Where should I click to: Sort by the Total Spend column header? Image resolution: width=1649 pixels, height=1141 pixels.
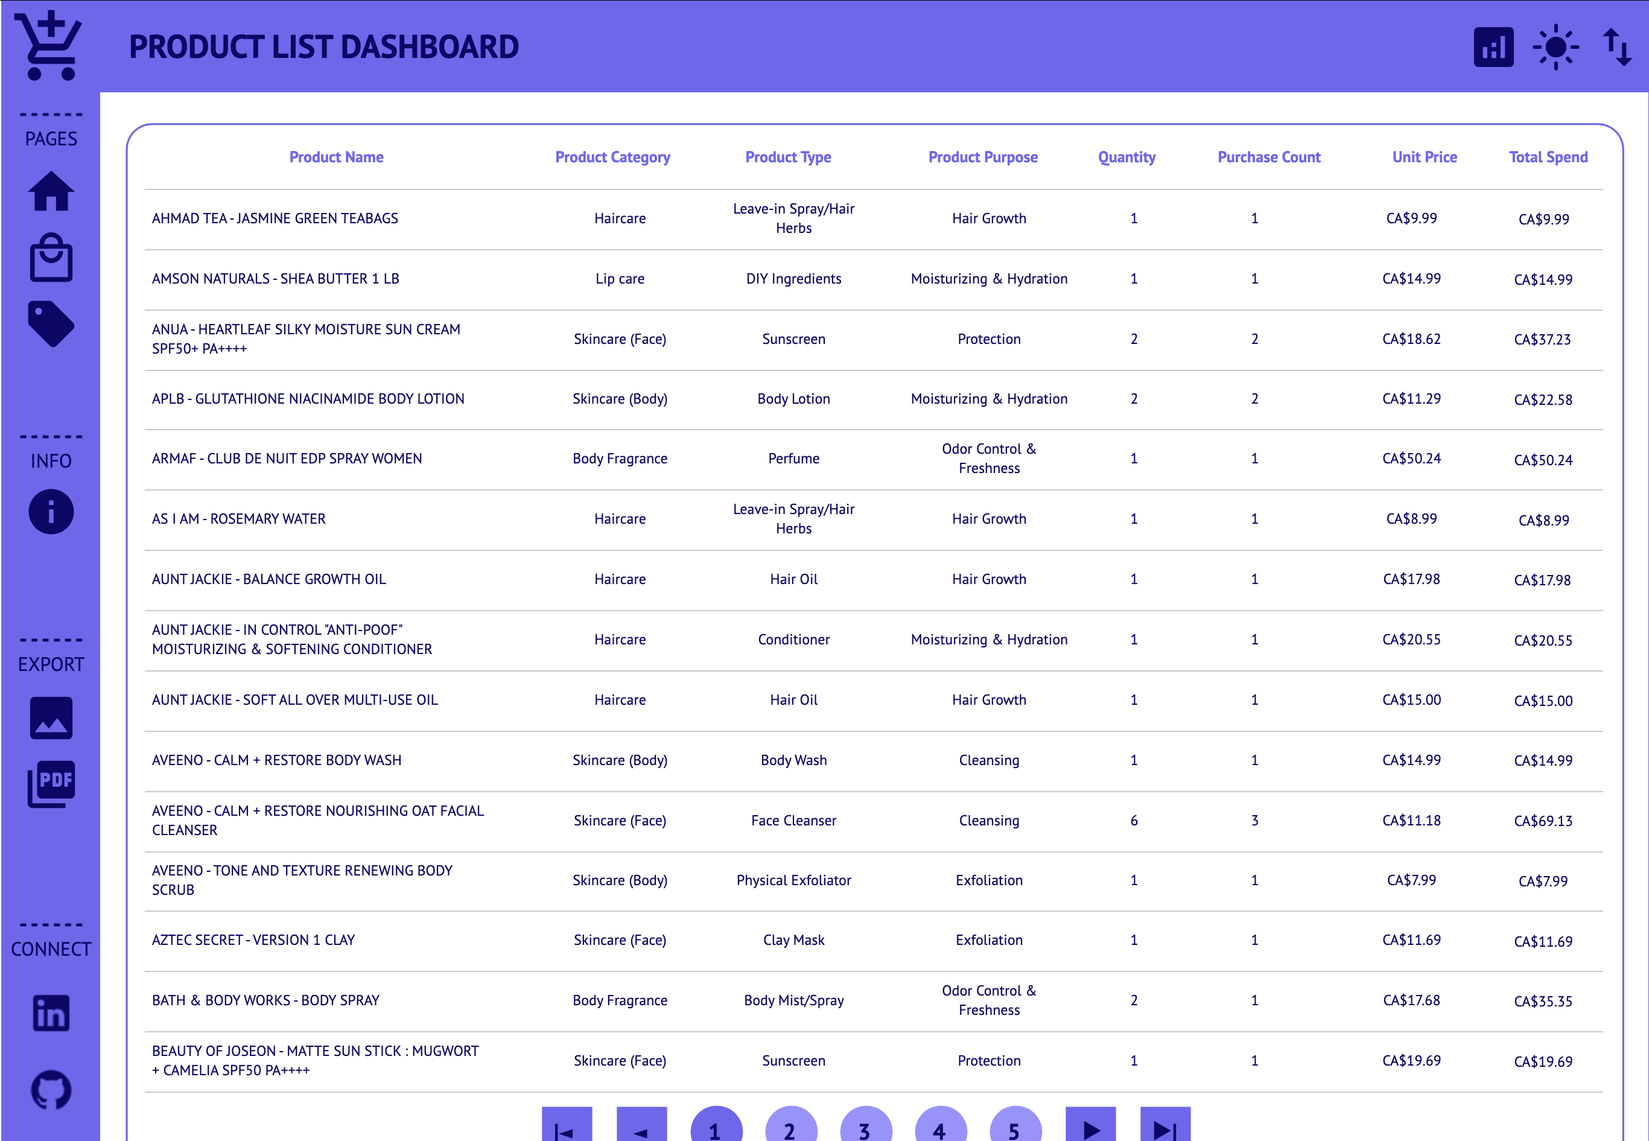[x=1548, y=156]
